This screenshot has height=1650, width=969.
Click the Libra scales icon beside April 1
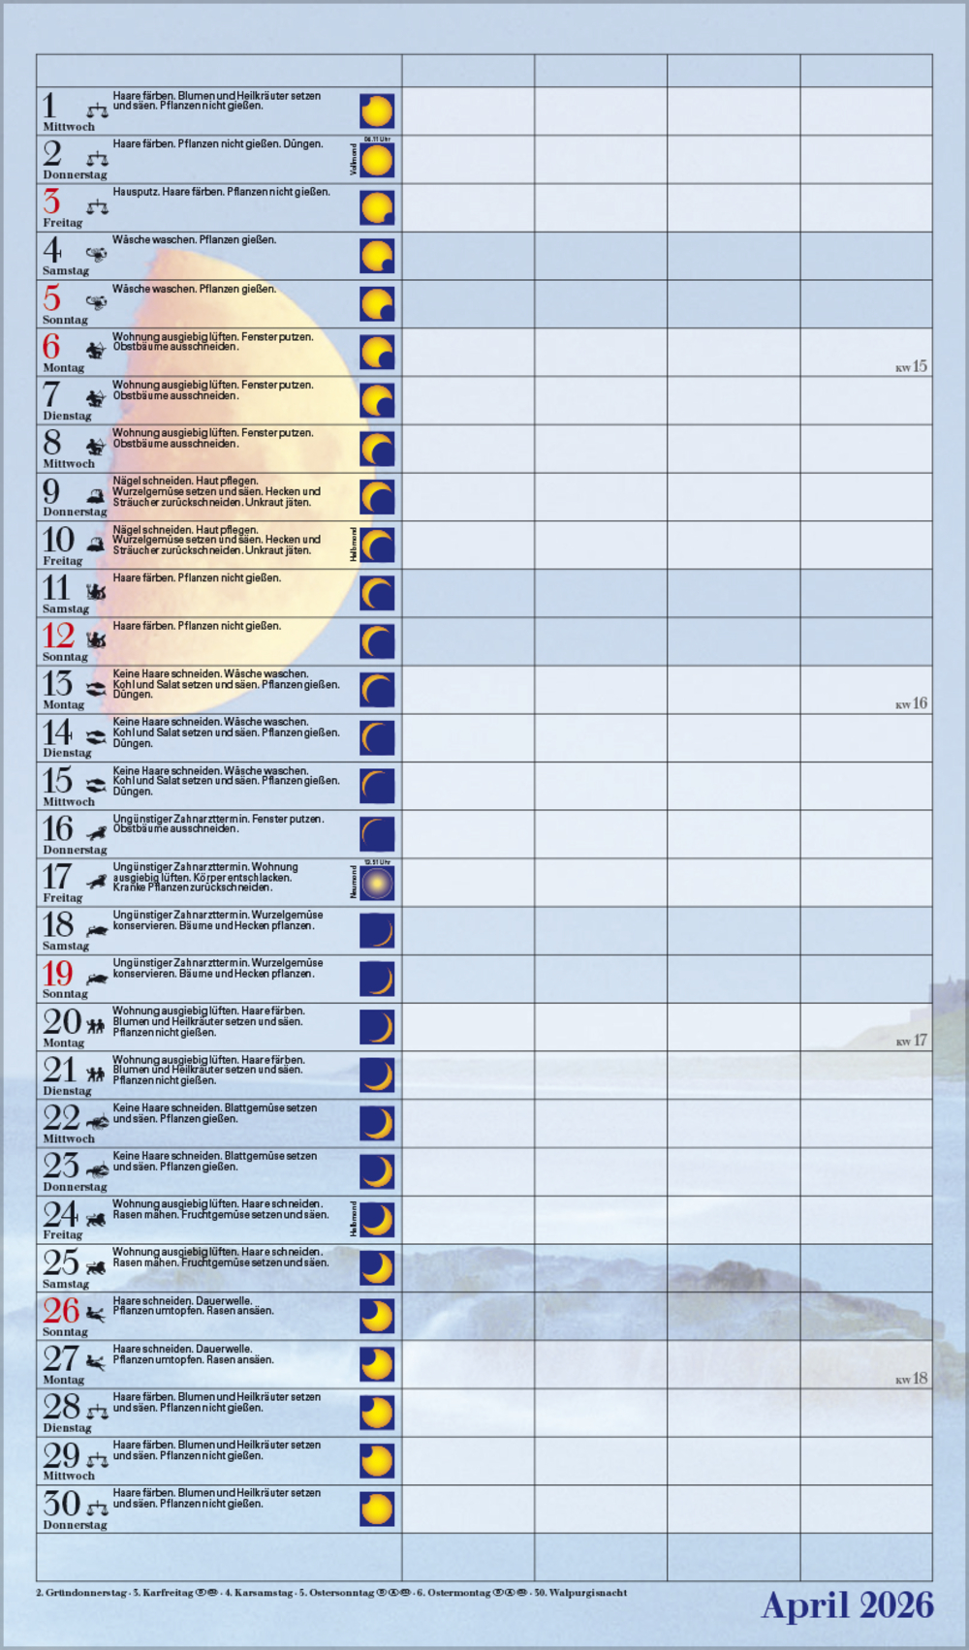pyautogui.click(x=97, y=111)
